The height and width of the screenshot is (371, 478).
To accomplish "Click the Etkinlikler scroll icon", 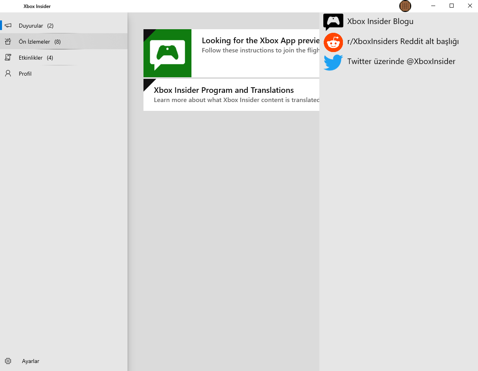I will click(x=8, y=57).
